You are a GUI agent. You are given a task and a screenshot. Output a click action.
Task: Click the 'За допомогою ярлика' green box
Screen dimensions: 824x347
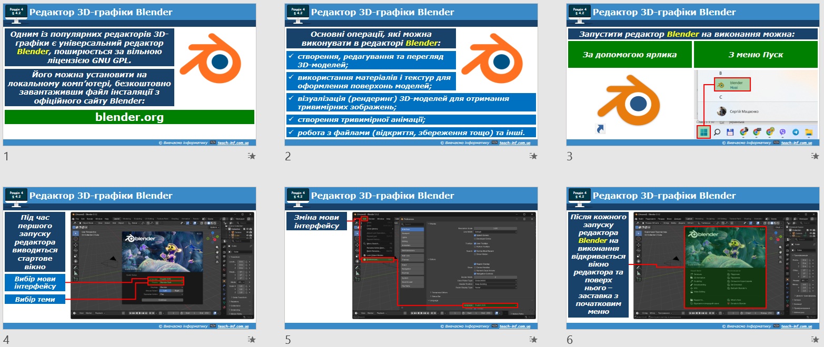pyautogui.click(x=630, y=55)
